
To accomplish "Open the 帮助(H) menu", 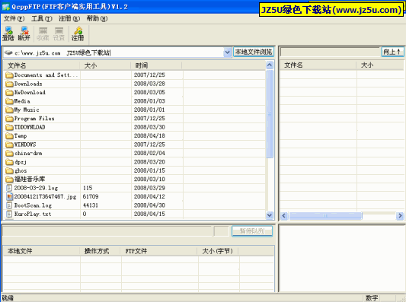I will click(x=97, y=18).
